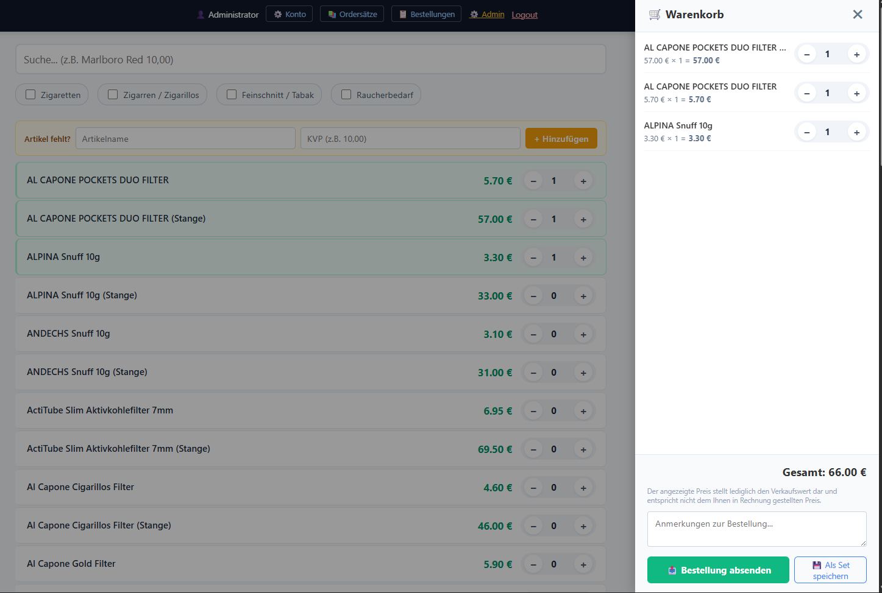The width and height of the screenshot is (882, 593).
Task: Click plus for ActiTube Slim Aktivkohlefilter 7mm (Stange)
Action: [x=583, y=449]
